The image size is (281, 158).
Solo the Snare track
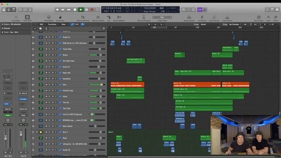point(50,55)
